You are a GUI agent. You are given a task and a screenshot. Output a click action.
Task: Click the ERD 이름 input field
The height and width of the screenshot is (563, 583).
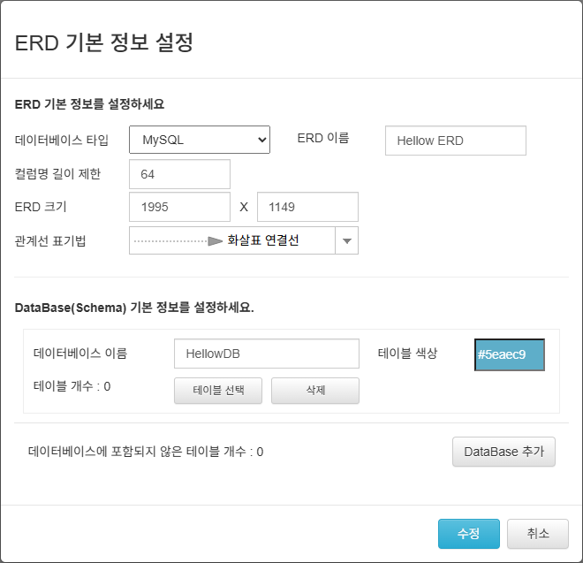(455, 141)
